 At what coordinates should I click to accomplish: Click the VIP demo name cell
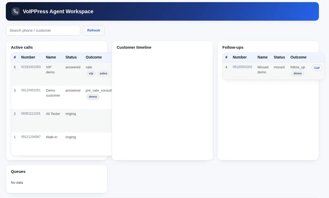click(50, 70)
